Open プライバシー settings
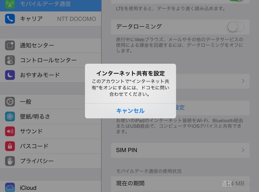The width and height of the screenshot is (259, 192). (x=51, y=161)
